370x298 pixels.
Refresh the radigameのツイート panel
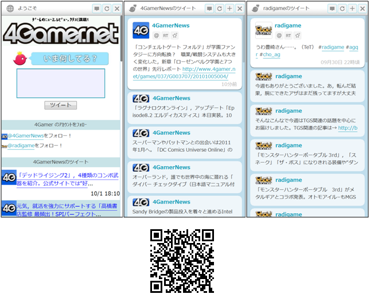pos(342,9)
